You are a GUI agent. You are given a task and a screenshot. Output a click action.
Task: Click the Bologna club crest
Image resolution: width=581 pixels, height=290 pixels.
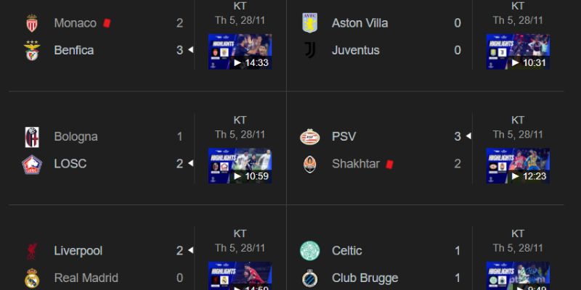tap(32, 137)
